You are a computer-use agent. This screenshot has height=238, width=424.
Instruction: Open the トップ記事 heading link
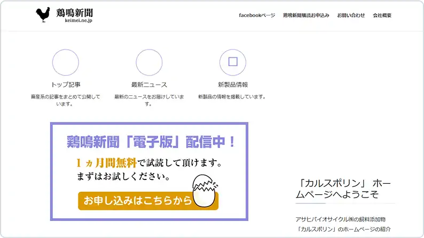coord(66,85)
